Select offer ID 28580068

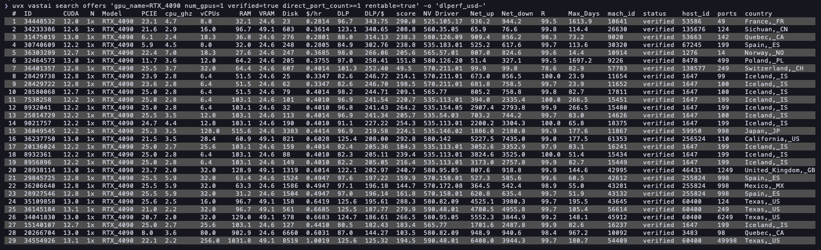(40, 92)
